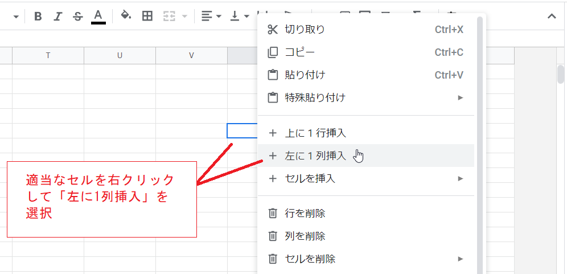Click the Ctrl+V shortcut label
Image resolution: width=567 pixels, height=274 pixels.
tap(449, 75)
